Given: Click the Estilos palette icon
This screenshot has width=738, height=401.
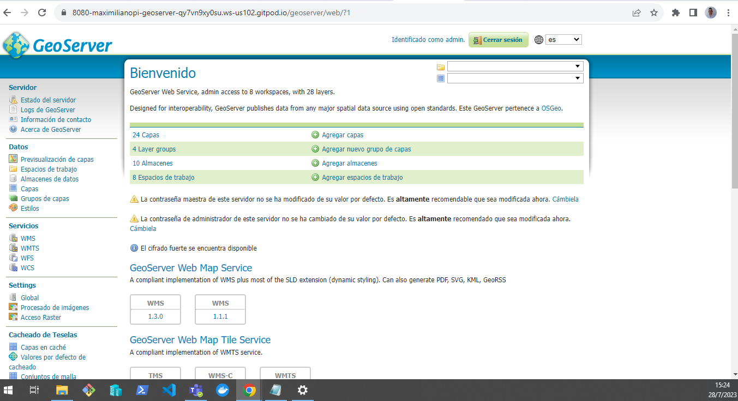Looking at the screenshot, I should point(13,208).
